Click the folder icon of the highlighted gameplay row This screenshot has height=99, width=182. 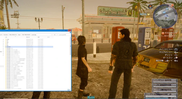tap(6, 47)
